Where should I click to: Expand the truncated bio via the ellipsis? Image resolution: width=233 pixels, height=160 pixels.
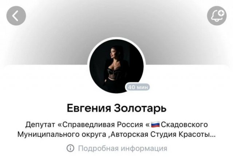(213, 135)
